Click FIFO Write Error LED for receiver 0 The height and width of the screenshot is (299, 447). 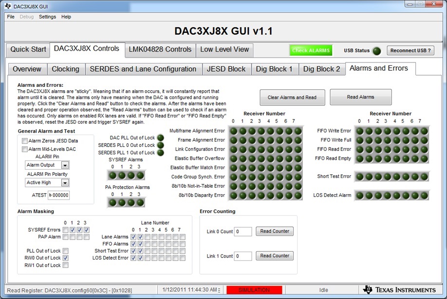tap(360, 131)
